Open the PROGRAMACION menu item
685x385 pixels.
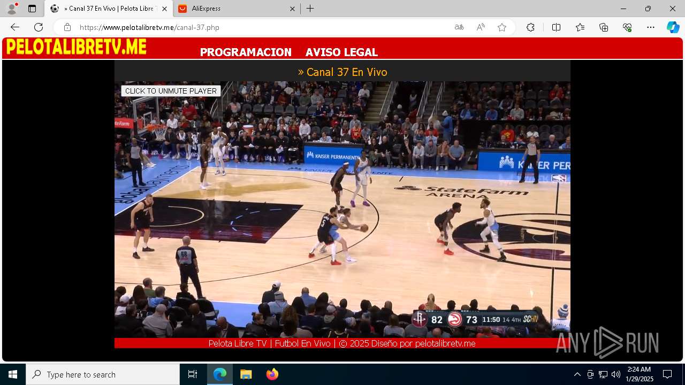[246, 52]
